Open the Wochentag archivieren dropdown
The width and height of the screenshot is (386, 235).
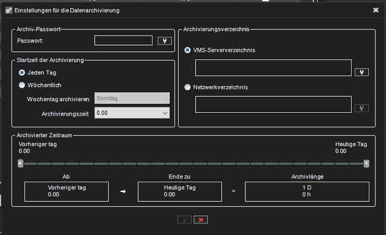(x=132, y=98)
